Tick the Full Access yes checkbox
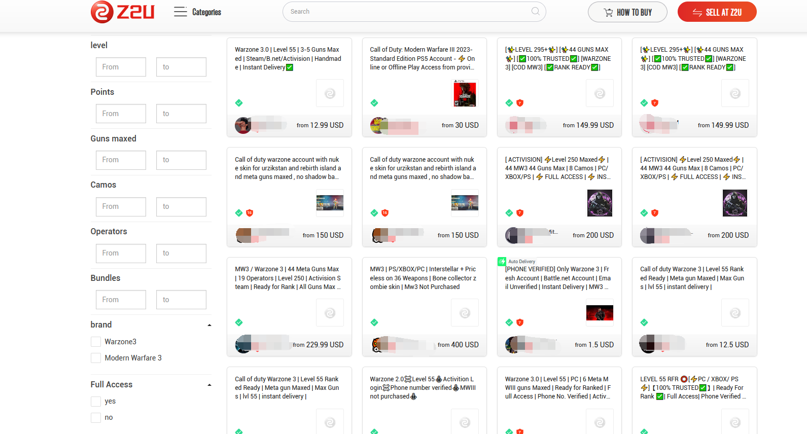This screenshot has height=434, width=807. click(x=96, y=402)
